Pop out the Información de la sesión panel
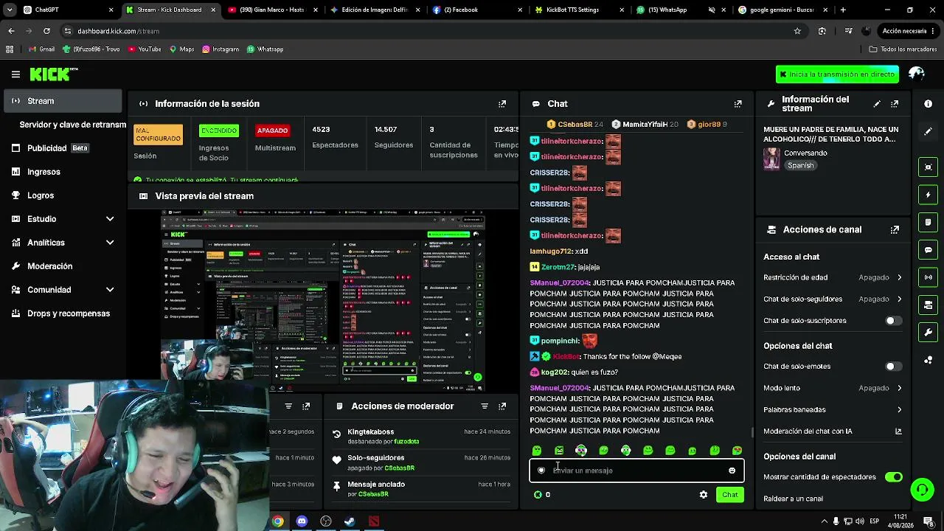Screen dimensions: 944x531 click(502, 104)
